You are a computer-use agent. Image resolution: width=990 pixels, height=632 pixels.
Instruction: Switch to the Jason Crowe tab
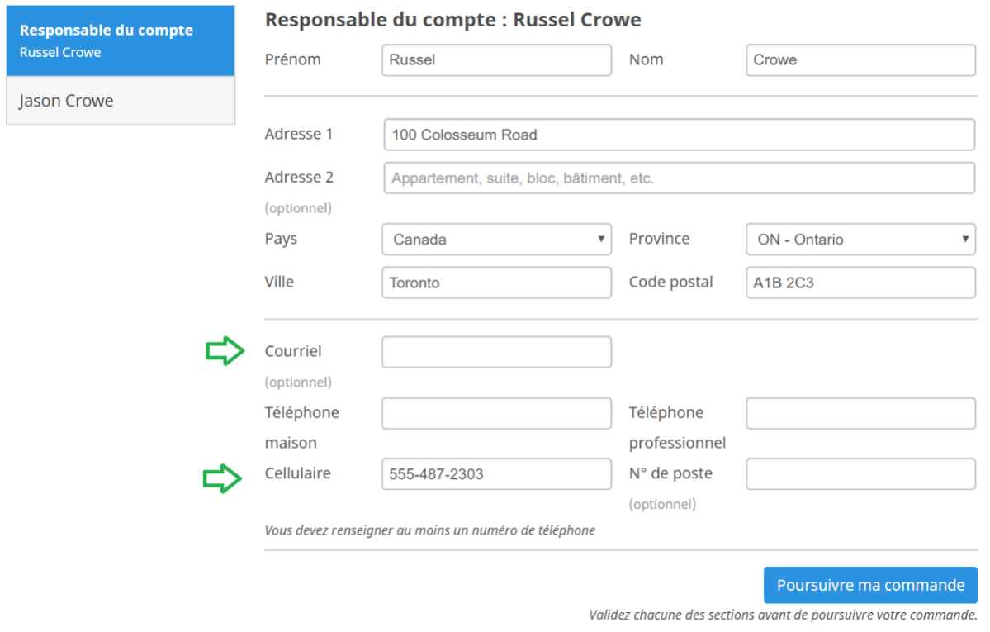[120, 101]
